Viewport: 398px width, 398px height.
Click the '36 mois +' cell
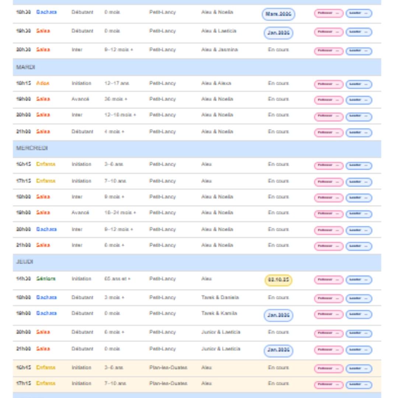(x=116, y=99)
